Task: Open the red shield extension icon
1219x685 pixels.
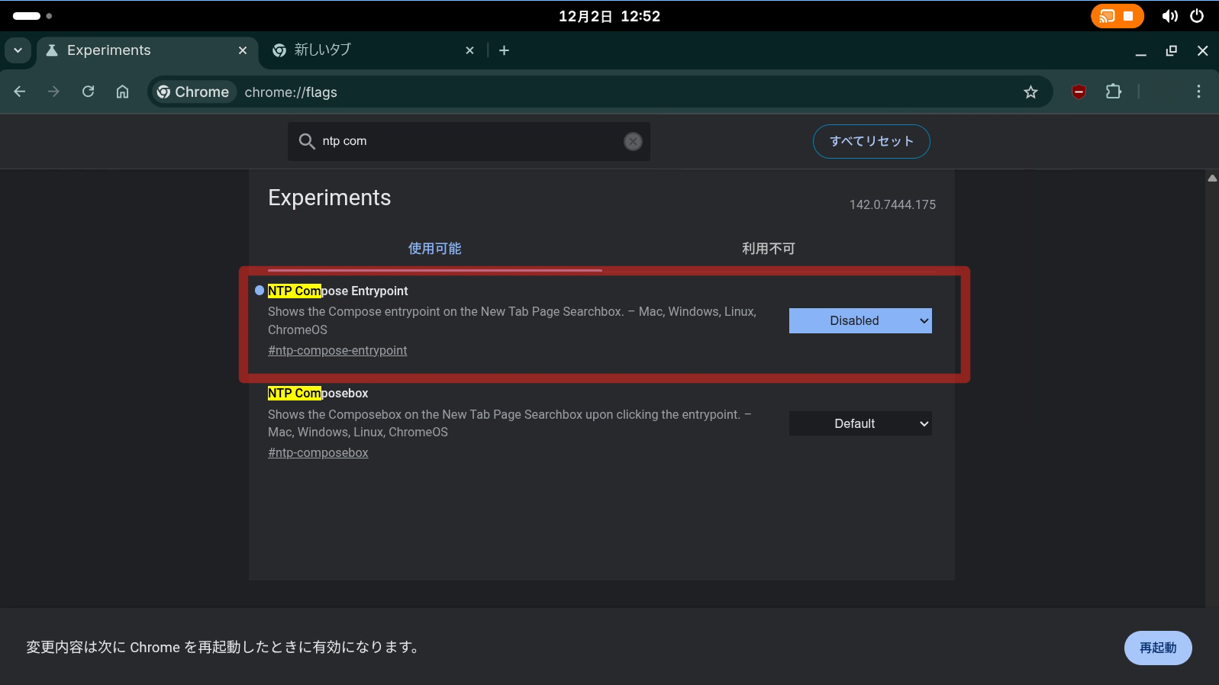Action: 1079,92
